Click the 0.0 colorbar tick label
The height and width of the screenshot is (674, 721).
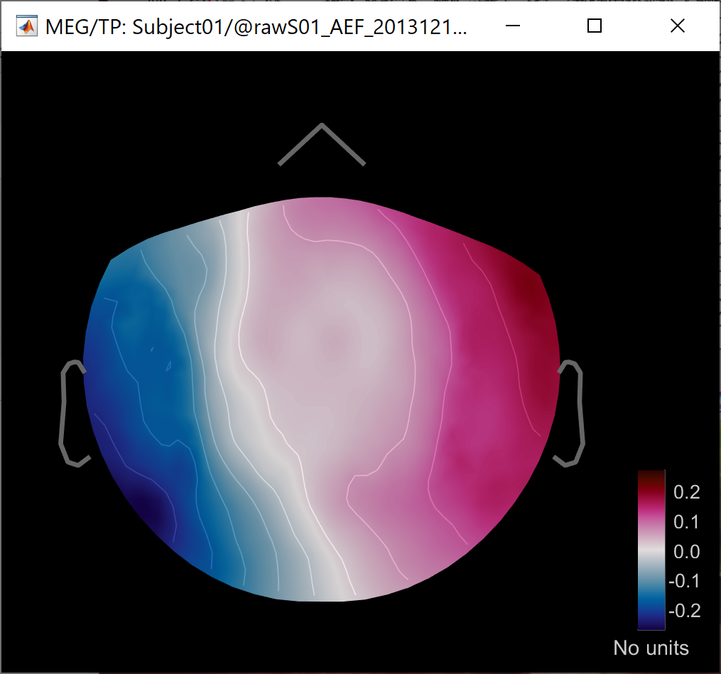pos(686,551)
